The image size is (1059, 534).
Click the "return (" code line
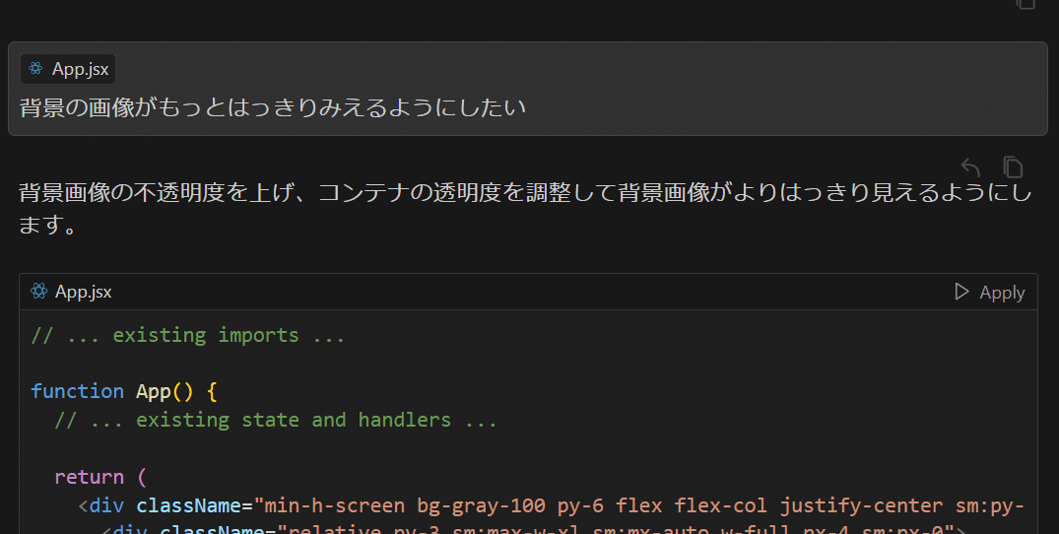(x=99, y=477)
